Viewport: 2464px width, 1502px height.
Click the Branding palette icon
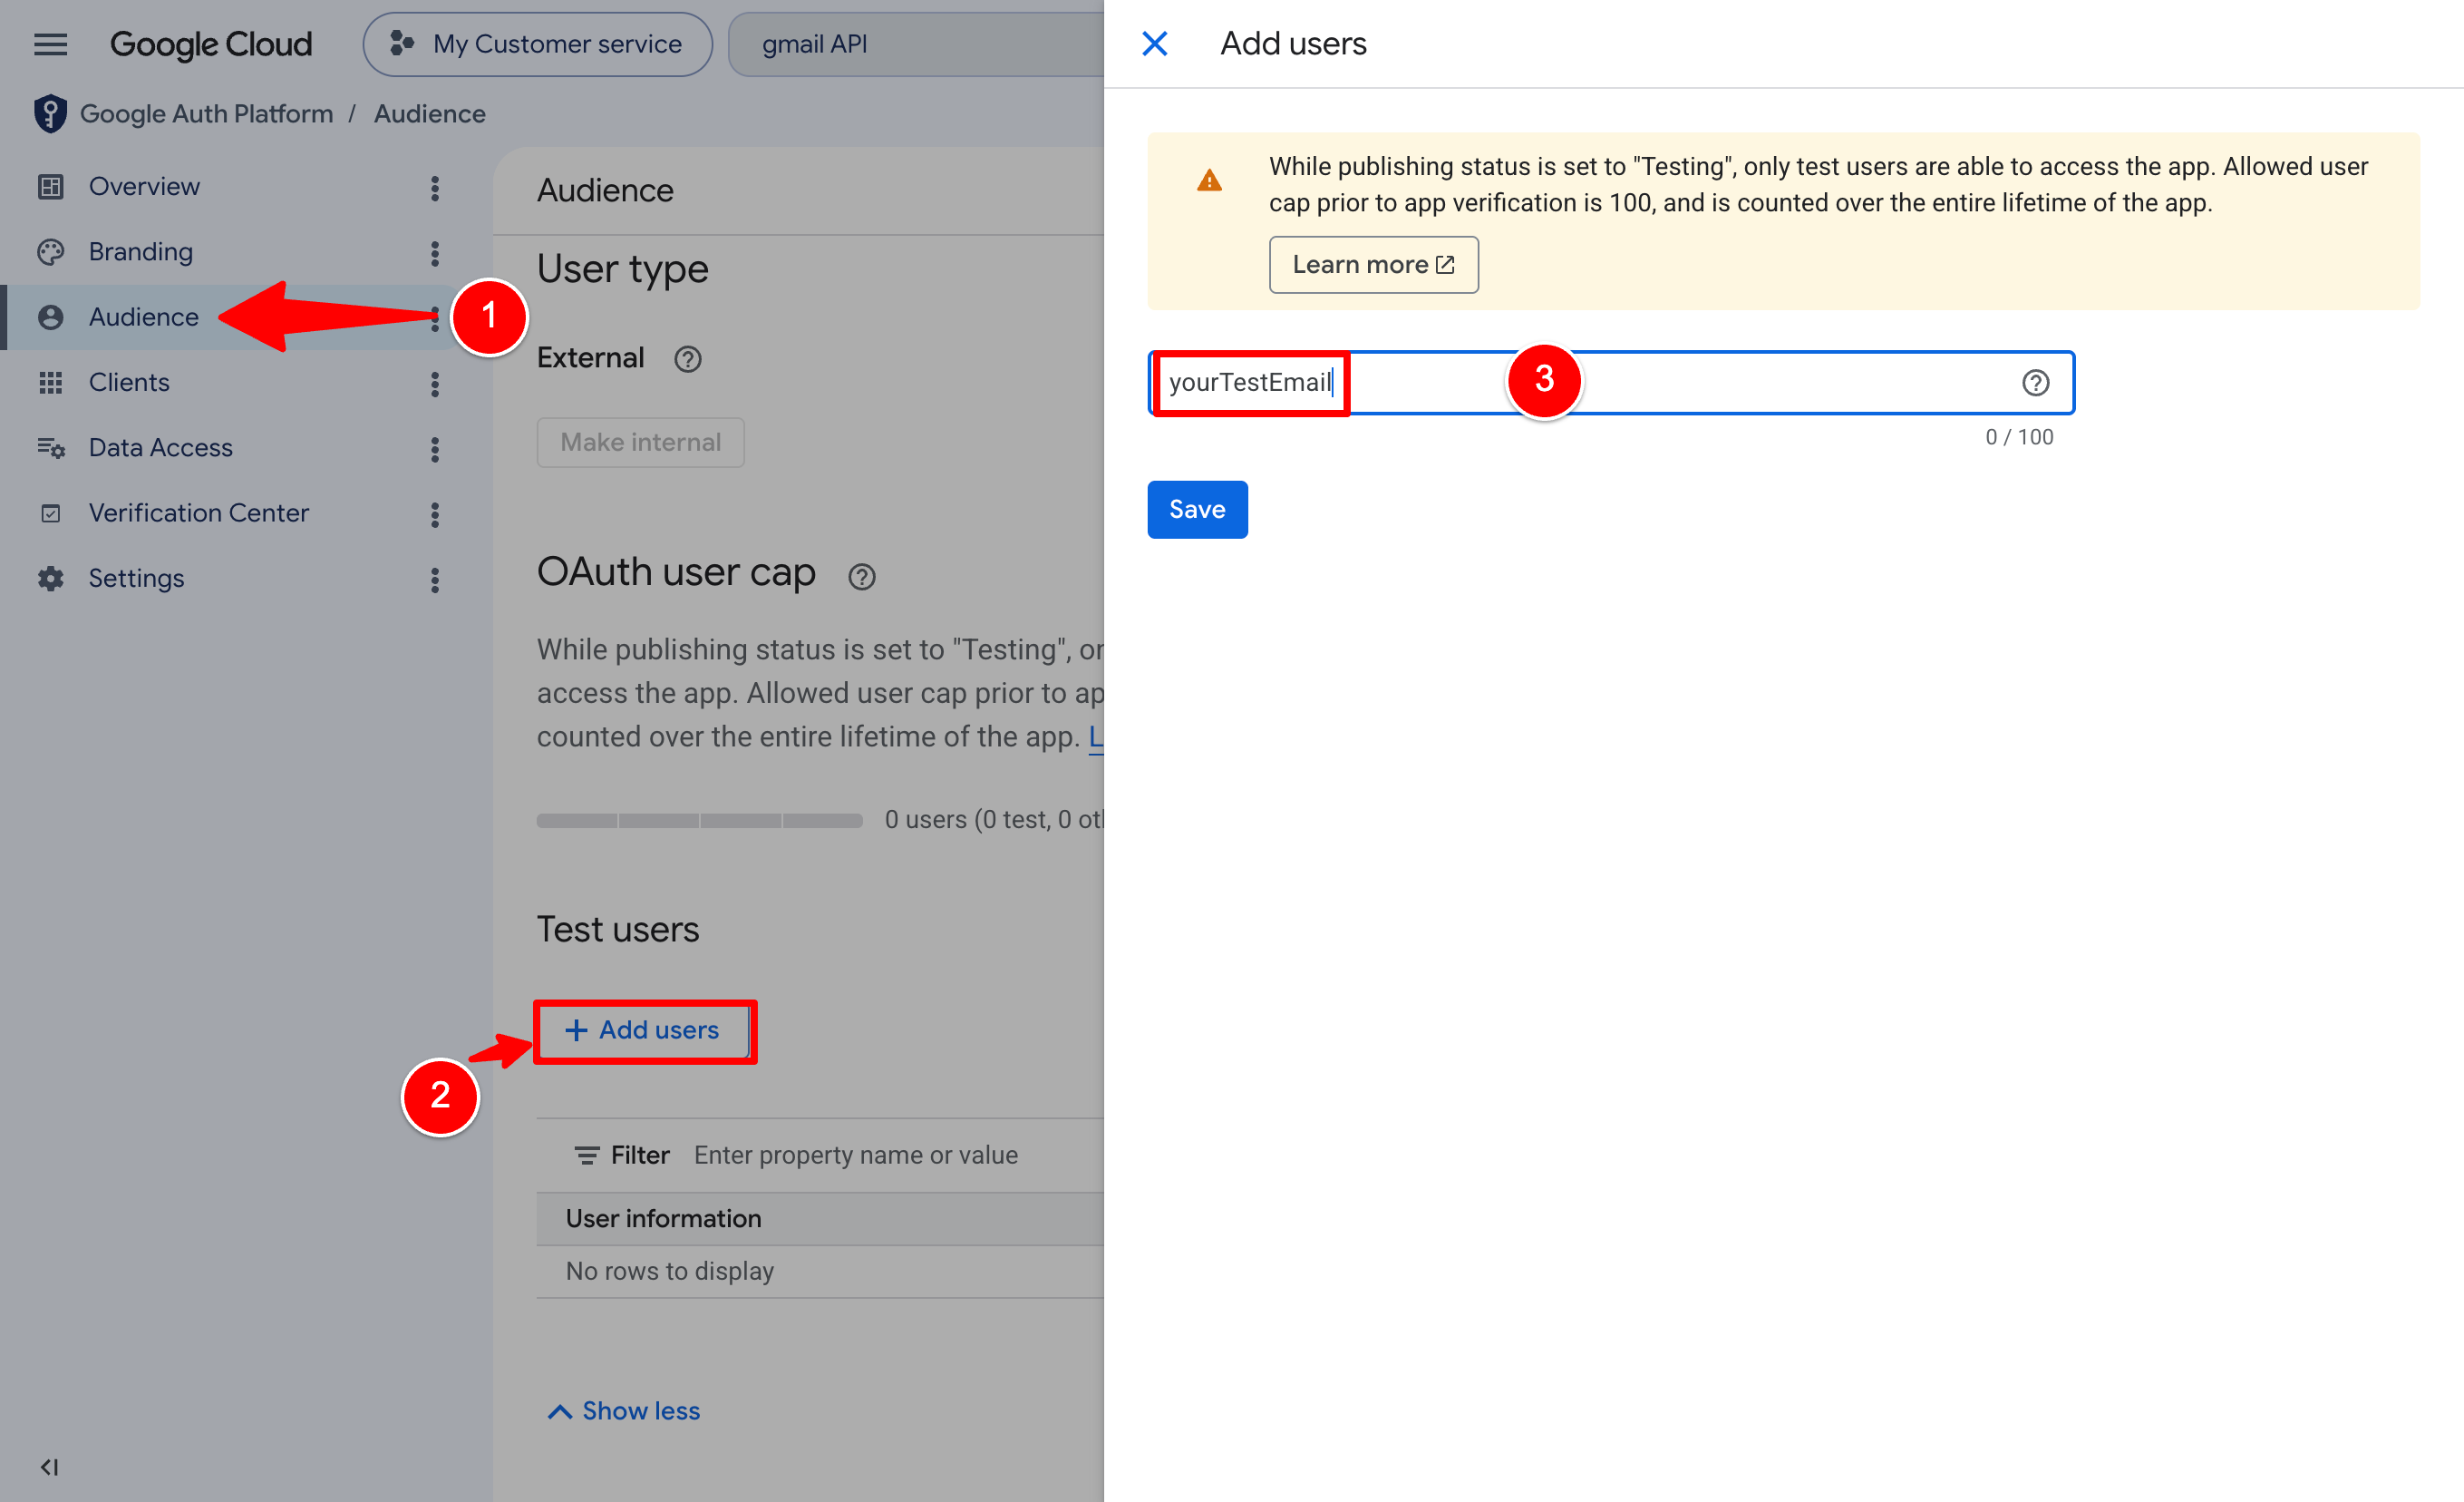pos(50,252)
